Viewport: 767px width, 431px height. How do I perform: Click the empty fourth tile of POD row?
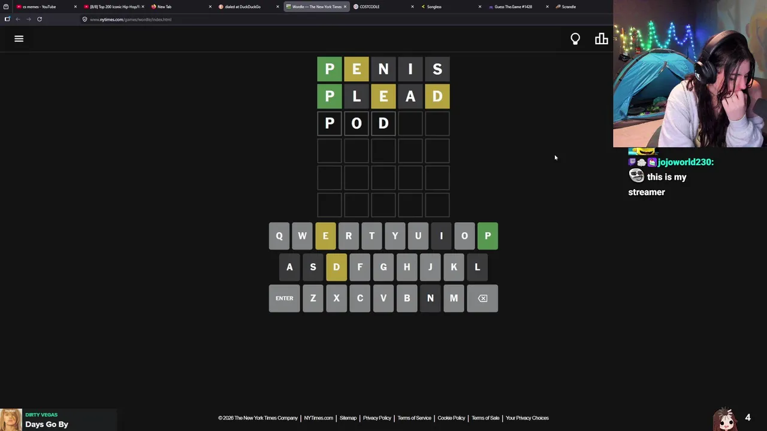coord(410,123)
